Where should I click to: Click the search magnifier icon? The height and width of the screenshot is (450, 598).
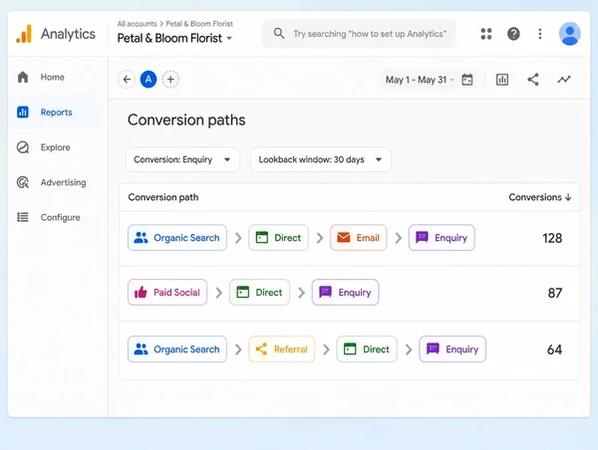tap(279, 34)
